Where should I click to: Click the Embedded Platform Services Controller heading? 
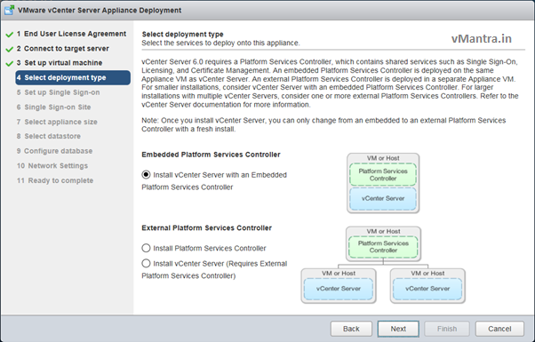pos(211,155)
